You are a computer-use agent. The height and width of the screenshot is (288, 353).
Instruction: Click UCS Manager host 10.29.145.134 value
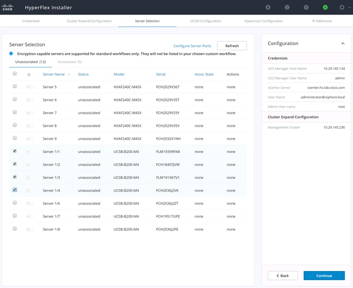click(334, 68)
